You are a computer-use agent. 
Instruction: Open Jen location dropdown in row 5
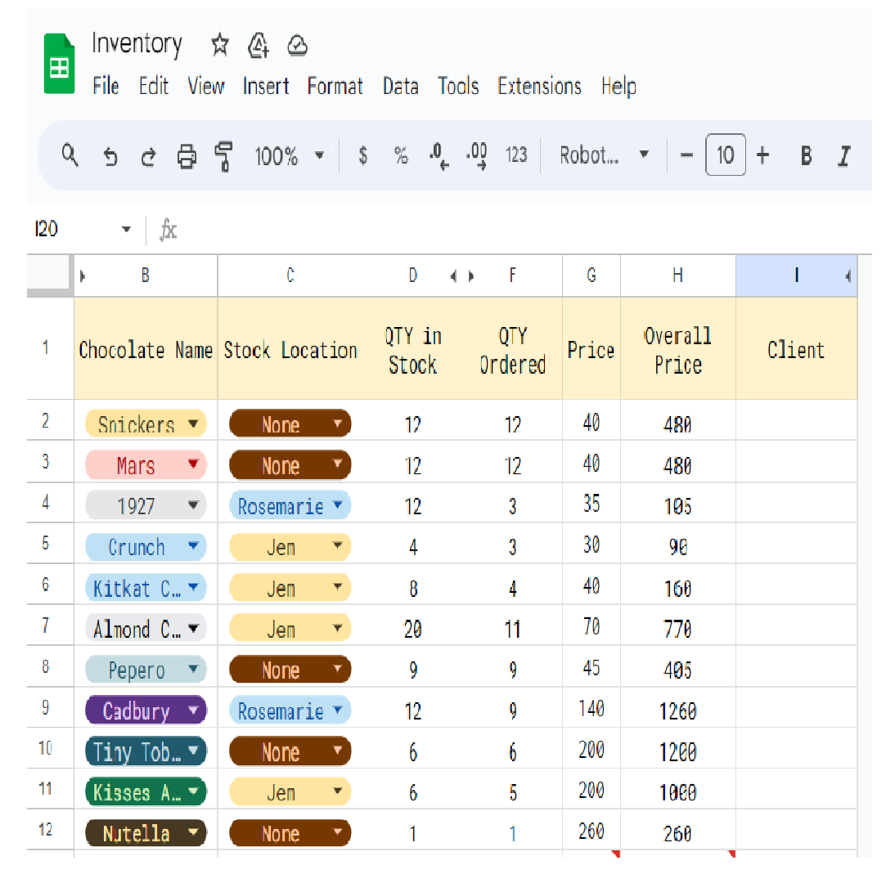[x=337, y=545]
